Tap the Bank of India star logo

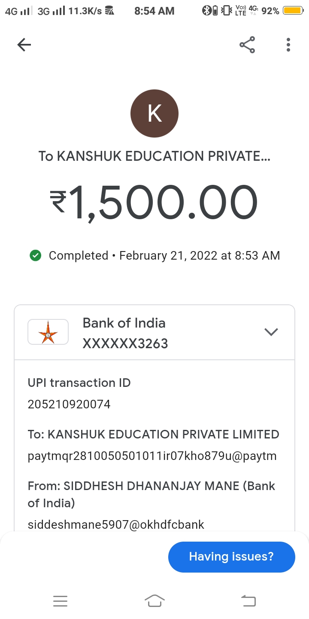[48, 332]
